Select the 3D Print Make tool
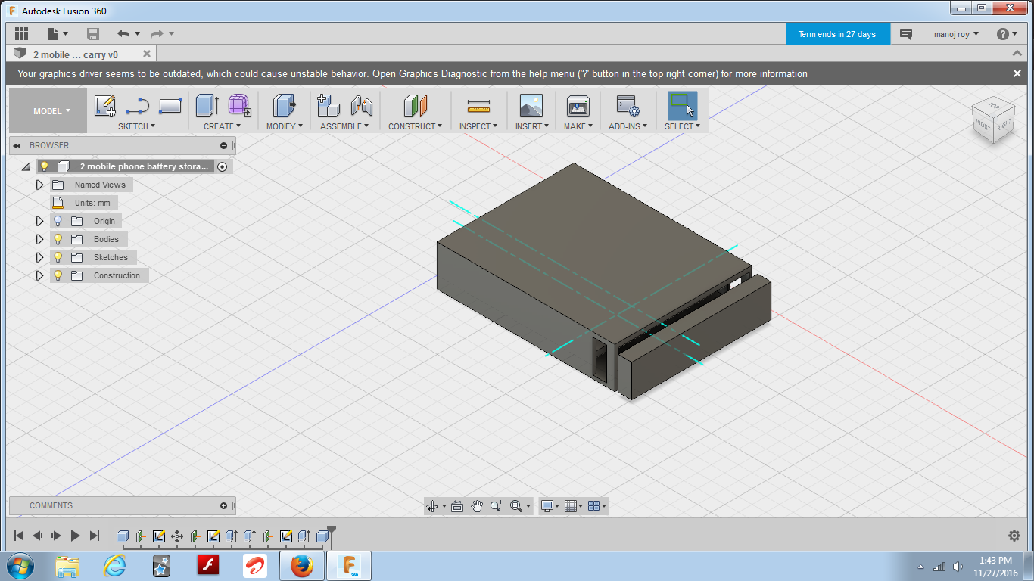The width and height of the screenshot is (1034, 581). coord(578,105)
